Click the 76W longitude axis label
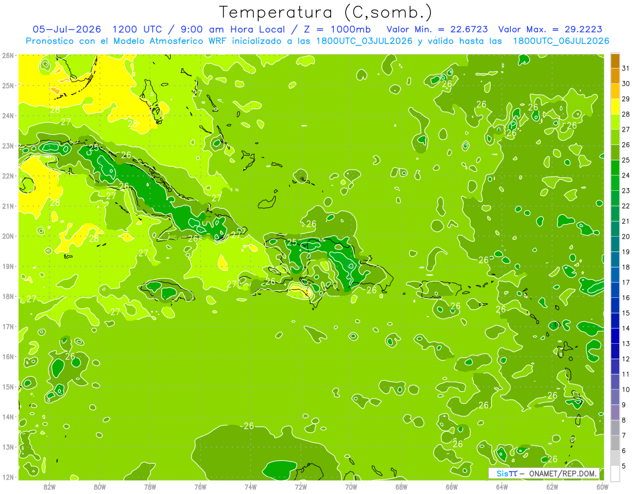Image resolution: width=640 pixels, height=494 pixels. (200, 487)
